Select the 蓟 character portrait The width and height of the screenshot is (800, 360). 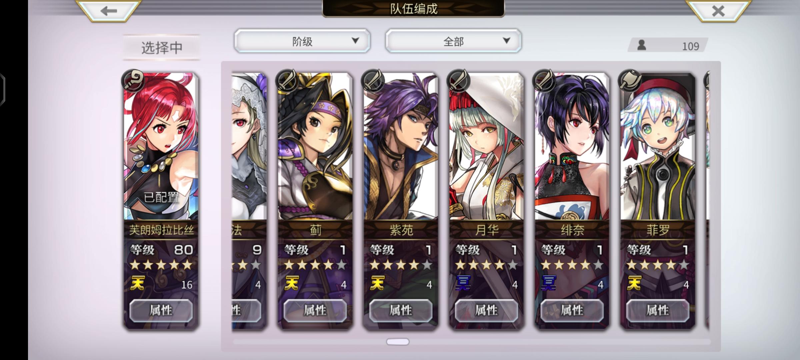[x=315, y=147]
